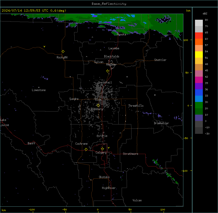Screen dimensions: 218x213
Task: Select the dark gray -10 dBZ swatch
Action: tap(199, 131)
